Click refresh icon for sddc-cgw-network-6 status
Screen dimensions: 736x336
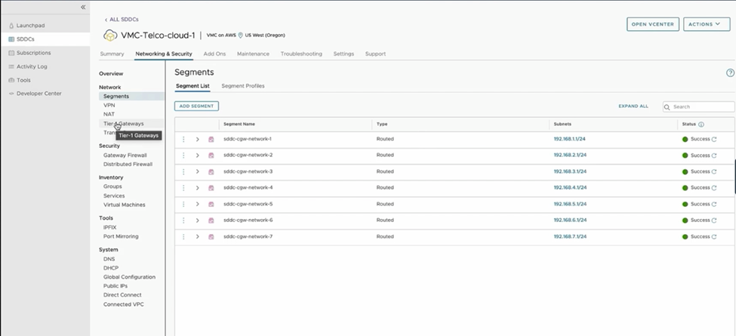click(x=714, y=220)
